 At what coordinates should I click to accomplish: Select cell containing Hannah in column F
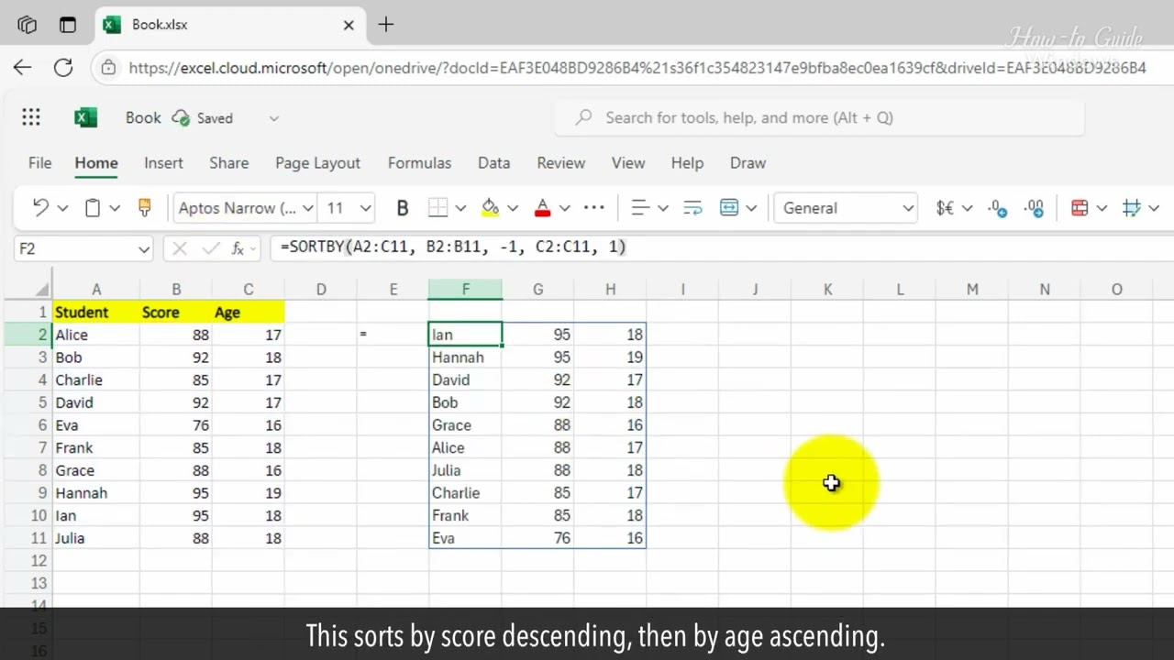pyautogui.click(x=465, y=357)
